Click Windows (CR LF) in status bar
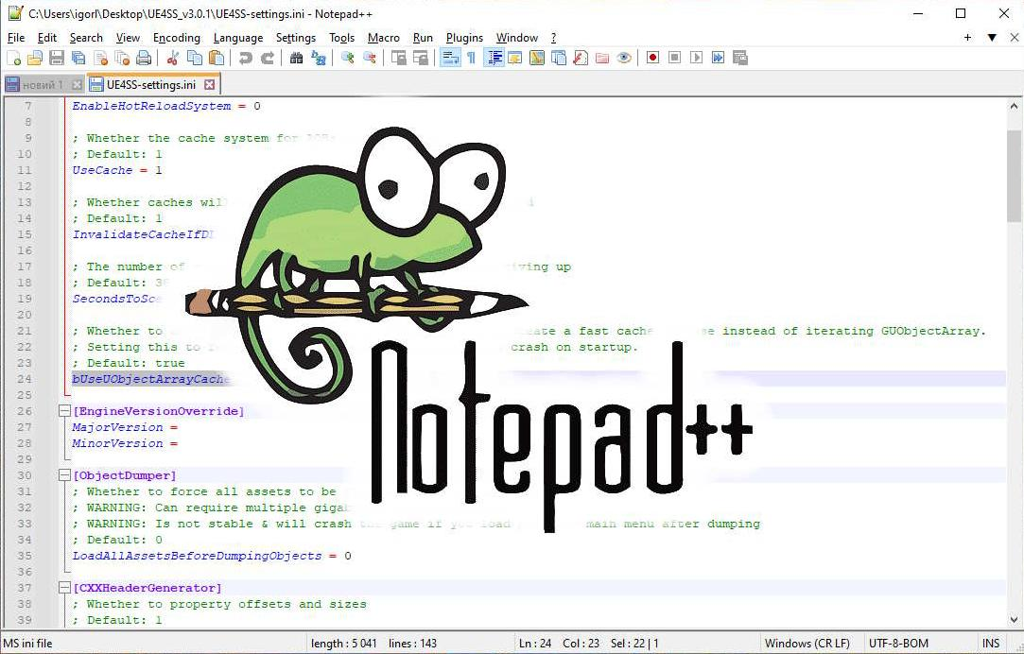Viewport: 1024px width, 654px height. 807,644
